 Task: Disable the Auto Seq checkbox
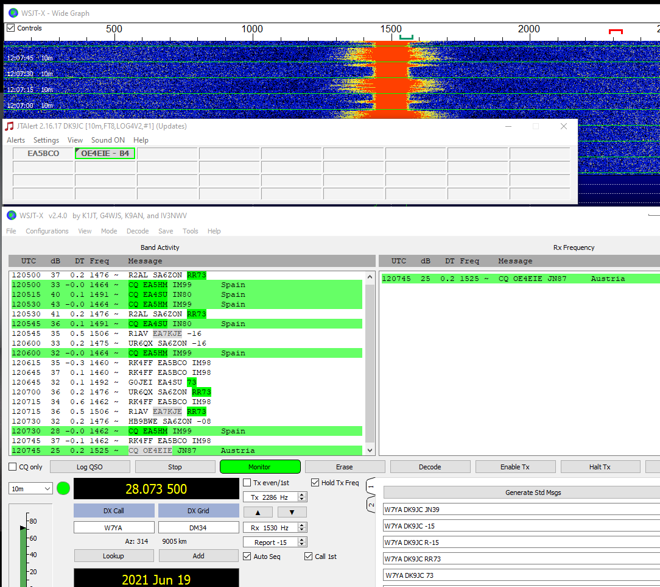pyautogui.click(x=247, y=557)
